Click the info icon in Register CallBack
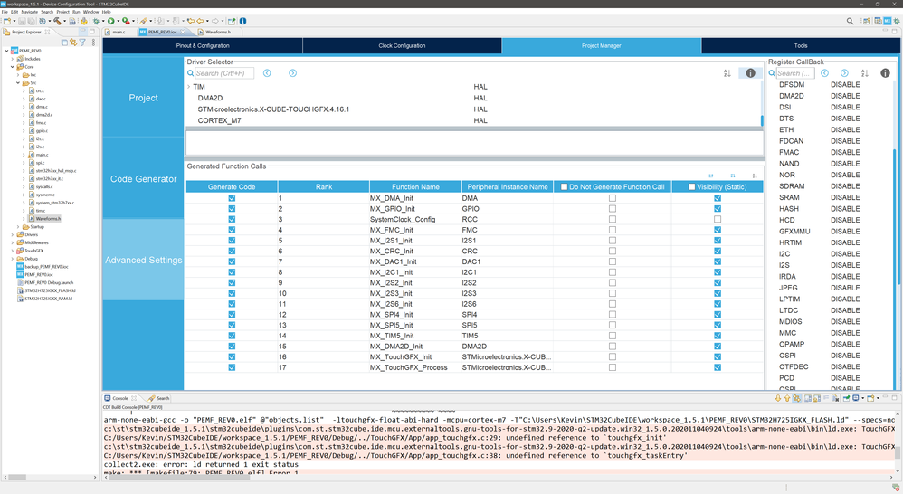The width and height of the screenshot is (903, 494). pos(885,73)
